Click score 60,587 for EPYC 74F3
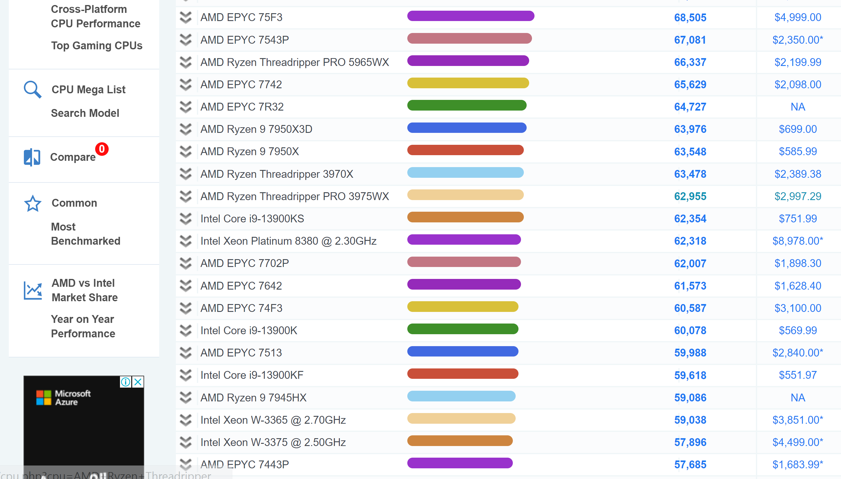The height and width of the screenshot is (479, 841). pos(690,308)
